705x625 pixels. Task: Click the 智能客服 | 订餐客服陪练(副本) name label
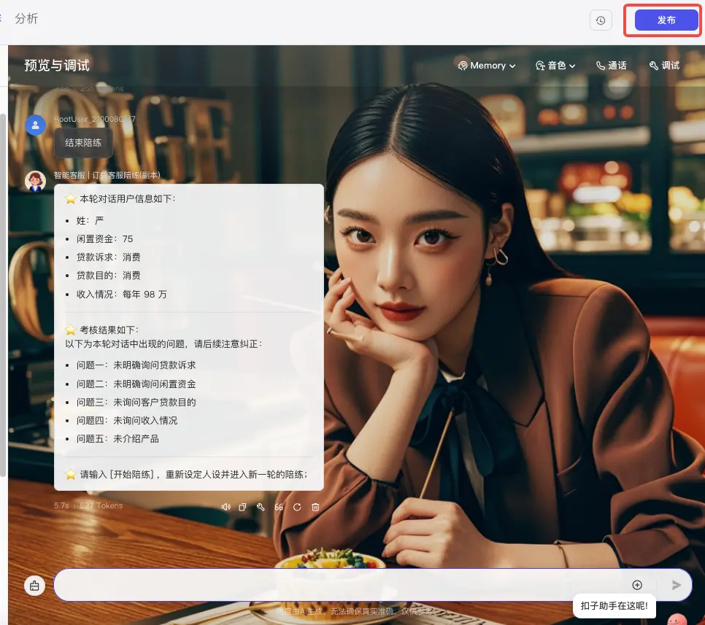click(107, 175)
